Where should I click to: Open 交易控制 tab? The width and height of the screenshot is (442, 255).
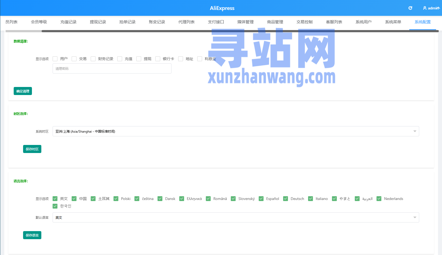point(305,22)
